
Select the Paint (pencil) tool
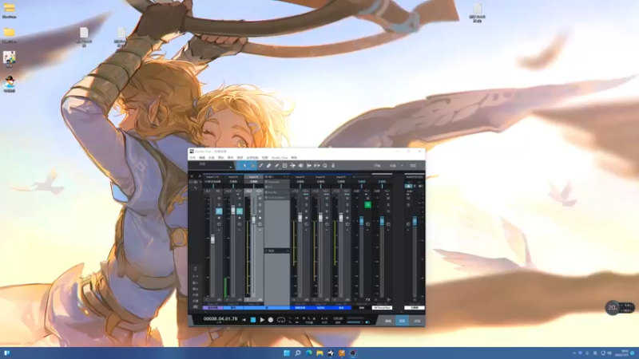click(x=276, y=166)
